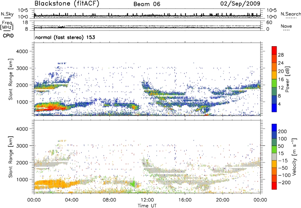Click the bright blue top segment of Velocity colorbar

pos(274,128)
